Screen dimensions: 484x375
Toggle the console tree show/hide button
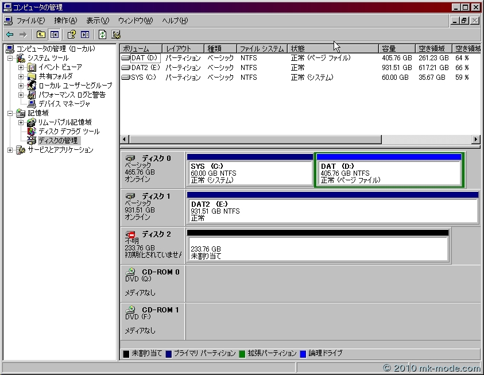tap(55, 34)
